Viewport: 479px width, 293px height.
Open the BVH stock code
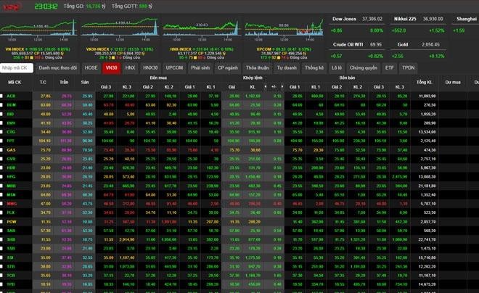click(11, 123)
